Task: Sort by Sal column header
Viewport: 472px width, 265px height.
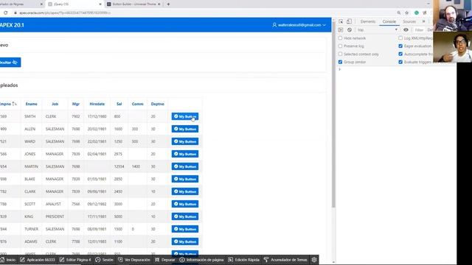Action: (x=119, y=104)
